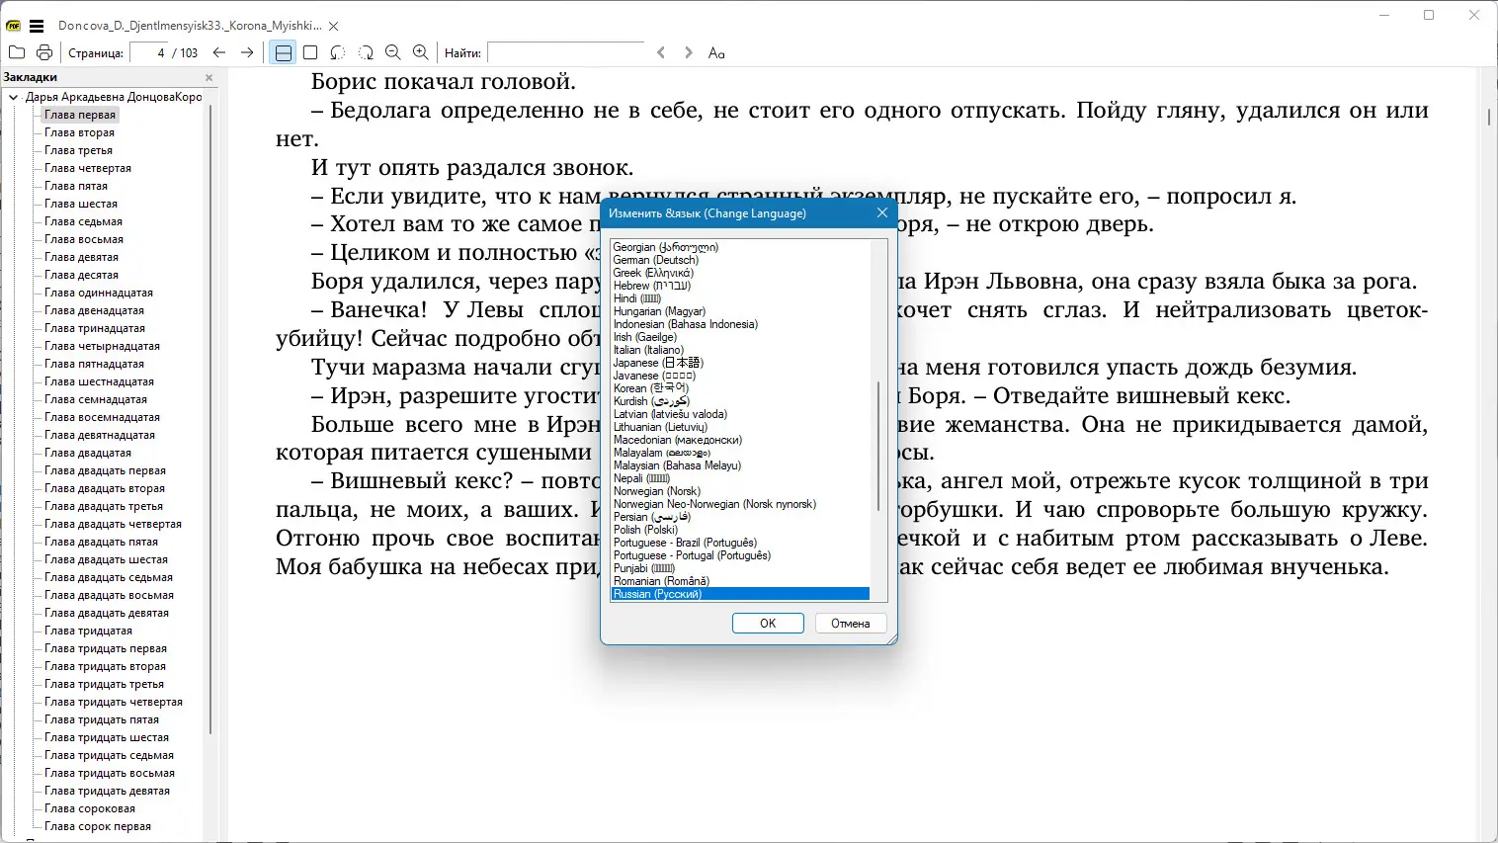Image resolution: width=1498 pixels, height=843 pixels.
Task: Confirm language choice with OK
Action: (x=768, y=623)
